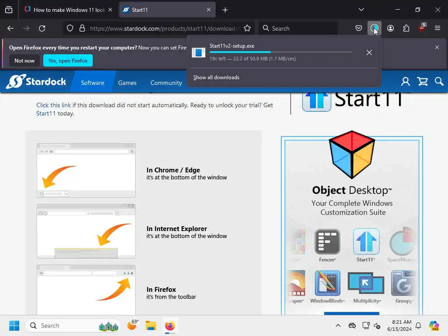Reload the current Stardock page
The width and height of the screenshot is (448, 336).
click(42, 28)
